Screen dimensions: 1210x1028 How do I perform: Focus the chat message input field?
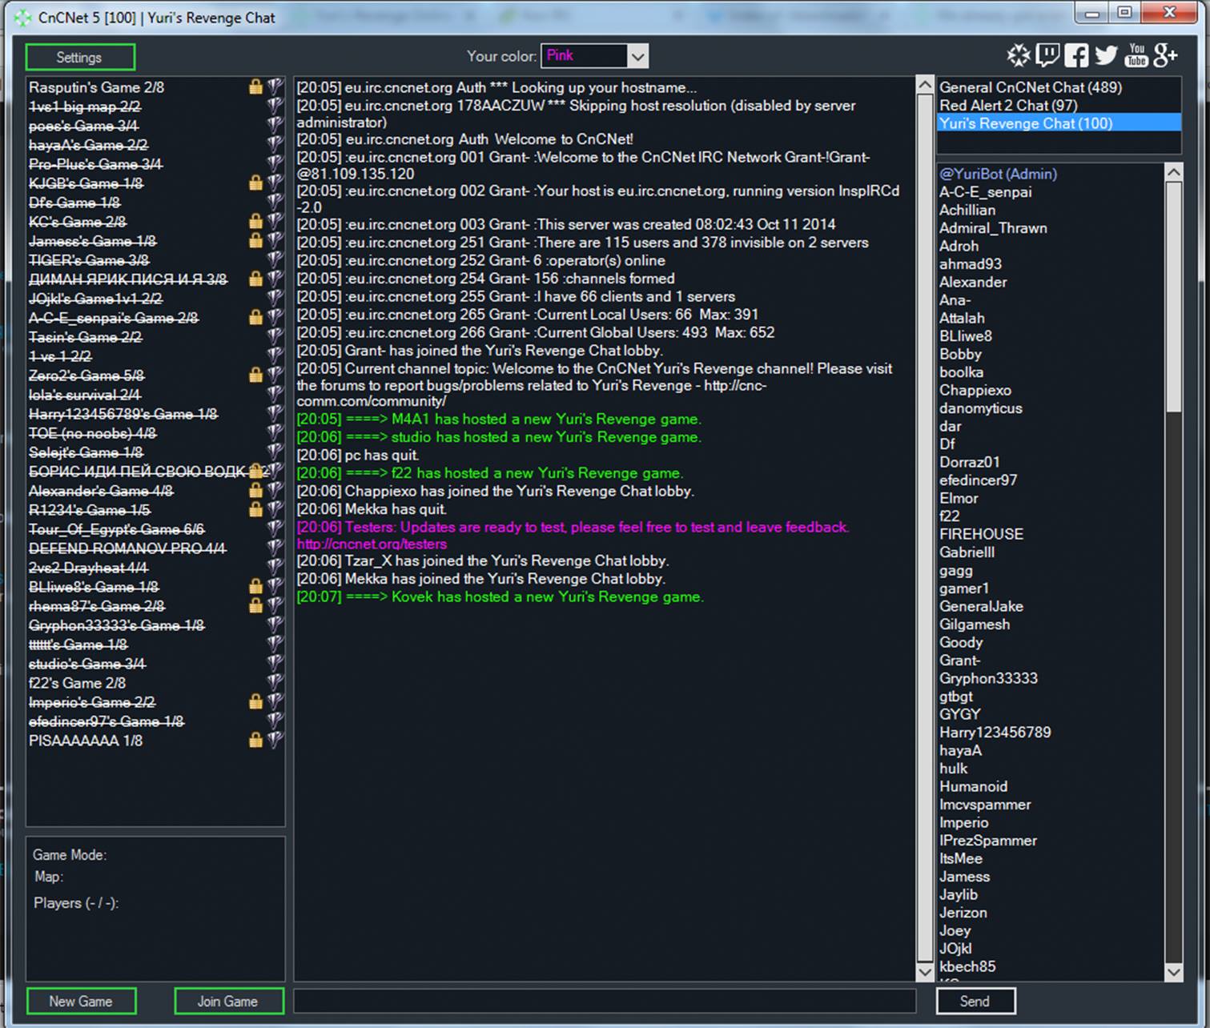[605, 1001]
